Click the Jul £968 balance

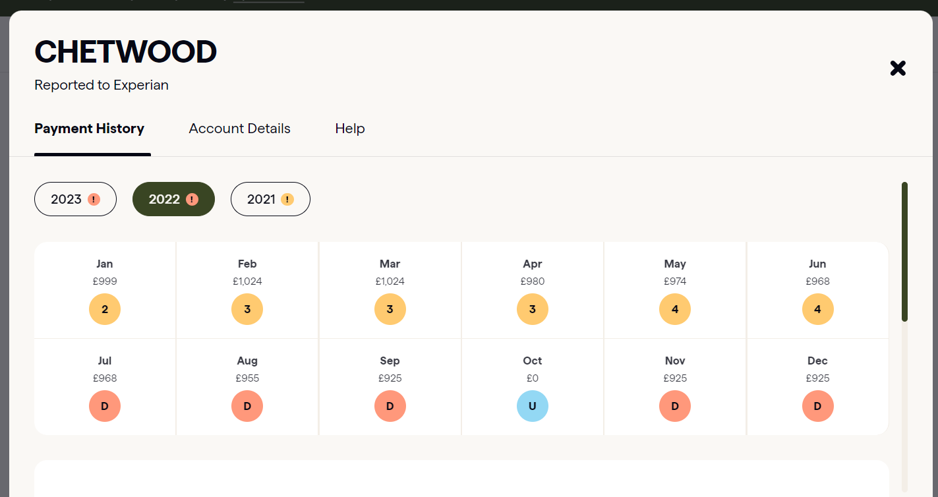(105, 378)
